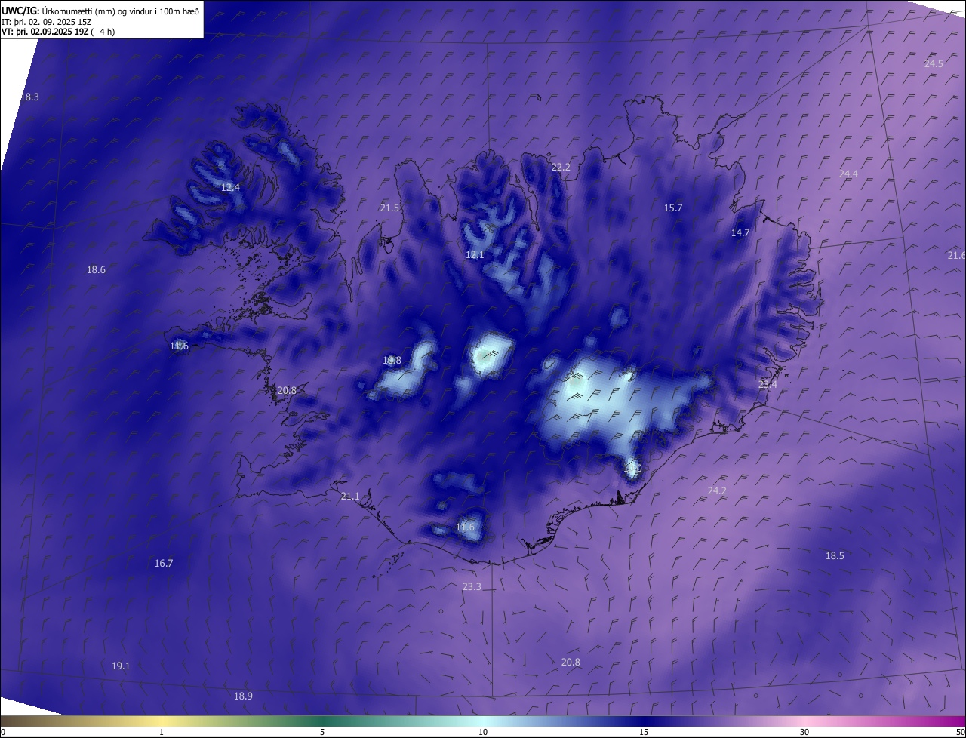Select the 12.4 value in the Westfjords

click(230, 187)
